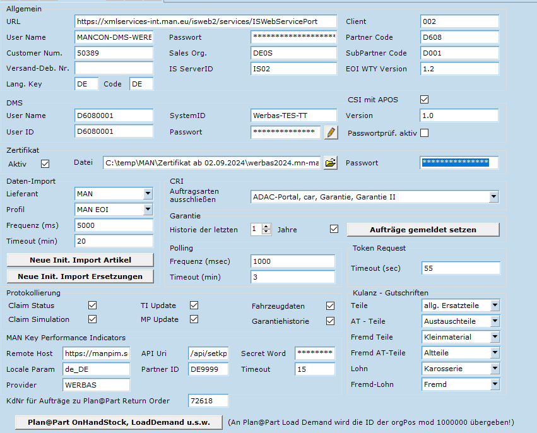Click Aufträge gemeldet setzen button
Viewport: 537px width, 433px height.
click(422, 229)
